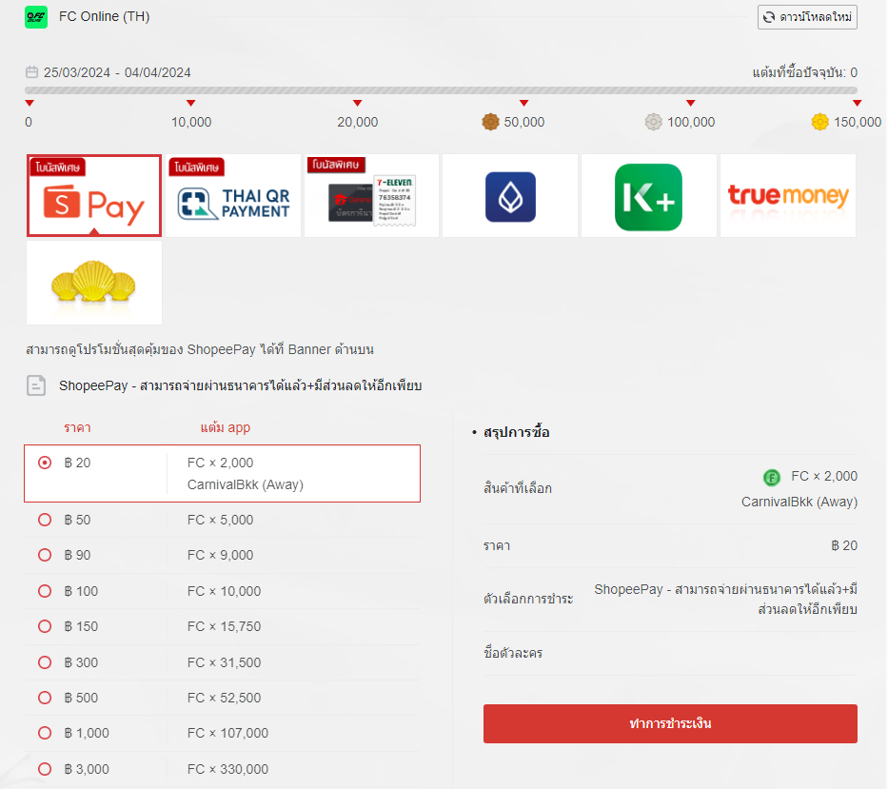Screen dimensions: 888x789
Task: Click marker above 150,000 milestone
Action: (x=857, y=103)
